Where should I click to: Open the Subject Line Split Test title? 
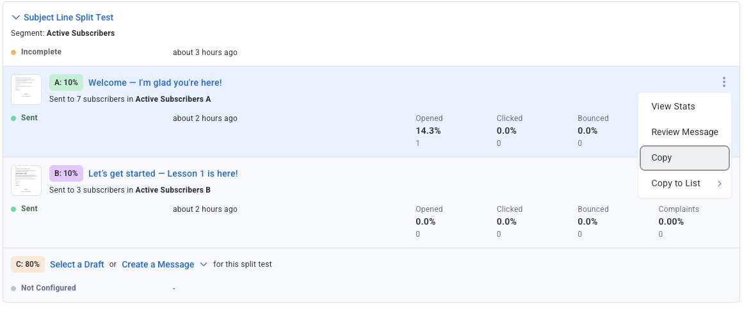(x=69, y=18)
